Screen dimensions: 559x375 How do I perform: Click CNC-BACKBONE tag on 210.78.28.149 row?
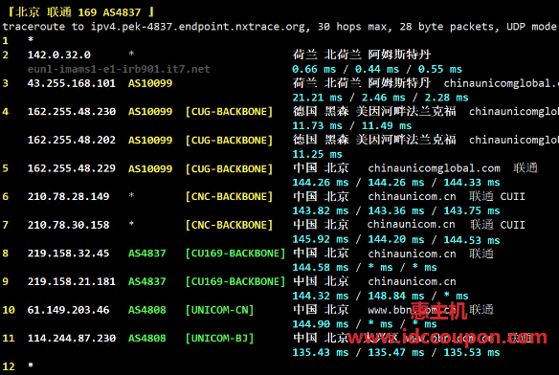pos(229,196)
